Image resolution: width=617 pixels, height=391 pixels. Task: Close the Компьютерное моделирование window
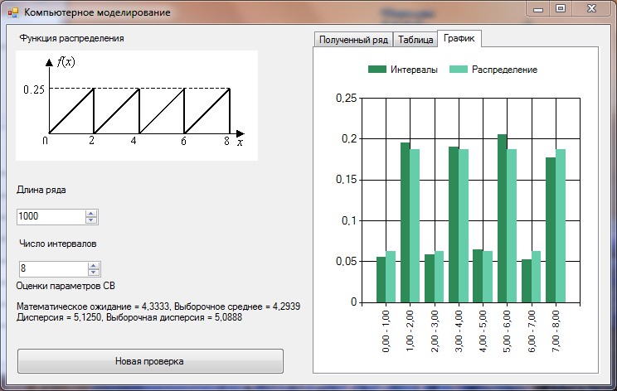(591, 9)
